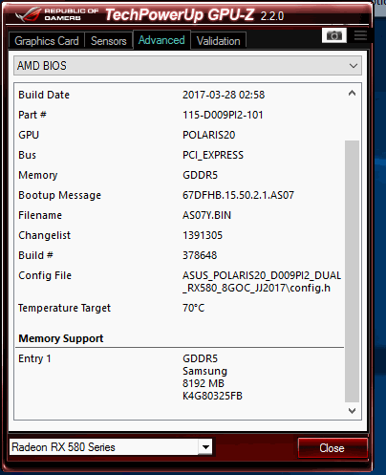Click the vertical scrollbar thumb

[352, 271]
